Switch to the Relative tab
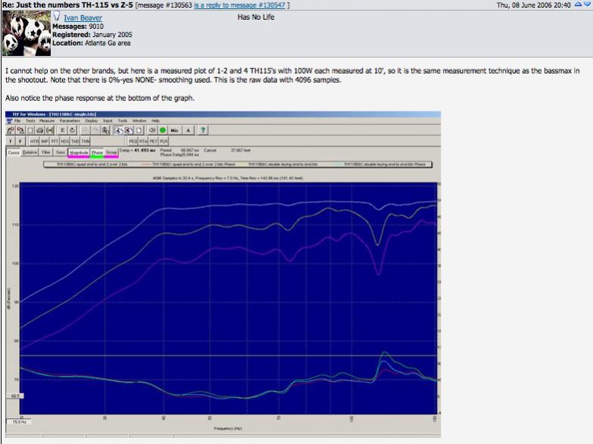The width and height of the screenshot is (593, 444). 30,152
